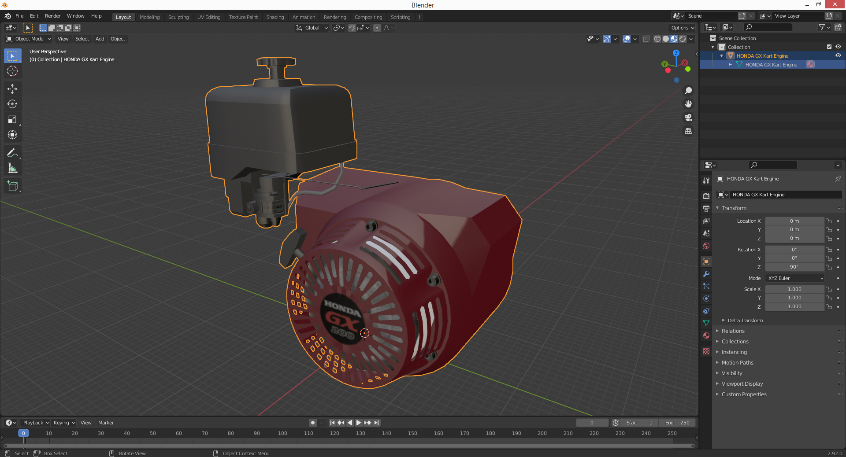Open Modifier properties wrench tab
846x457 pixels.
click(706, 274)
